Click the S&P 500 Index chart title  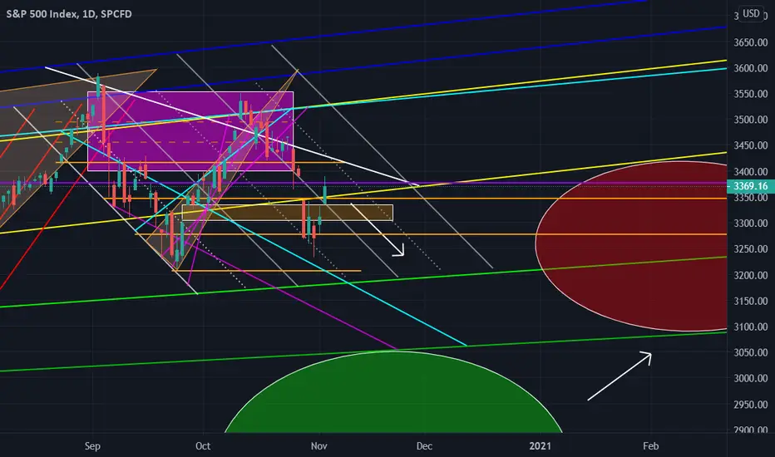[69, 14]
